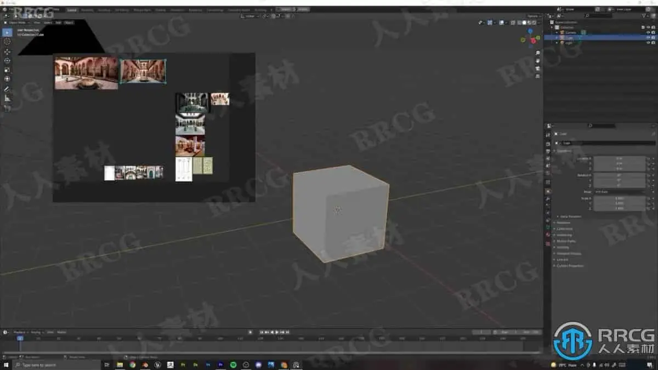Open the viewport View menu
Screen dimensions: 658x370
coord(37,22)
